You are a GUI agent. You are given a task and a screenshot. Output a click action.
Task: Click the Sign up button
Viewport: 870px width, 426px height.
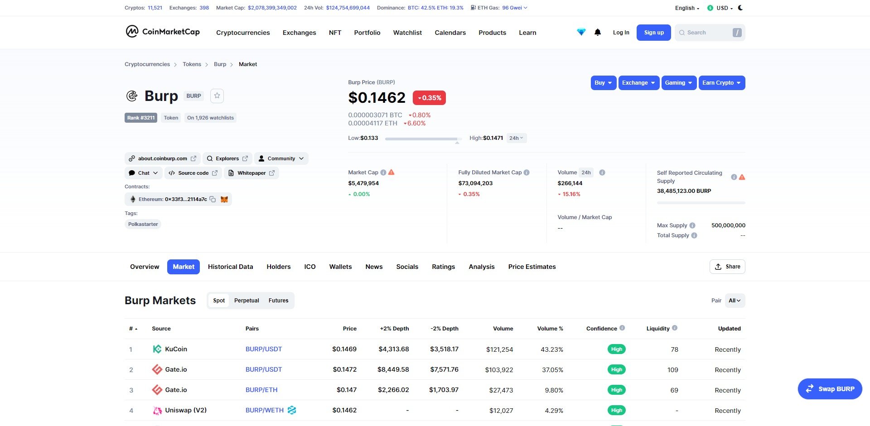click(653, 32)
